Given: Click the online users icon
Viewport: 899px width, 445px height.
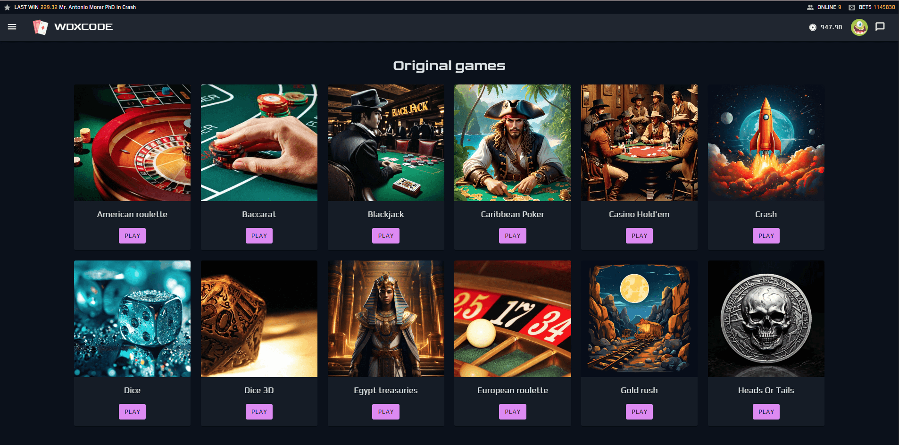Looking at the screenshot, I should click(810, 7).
